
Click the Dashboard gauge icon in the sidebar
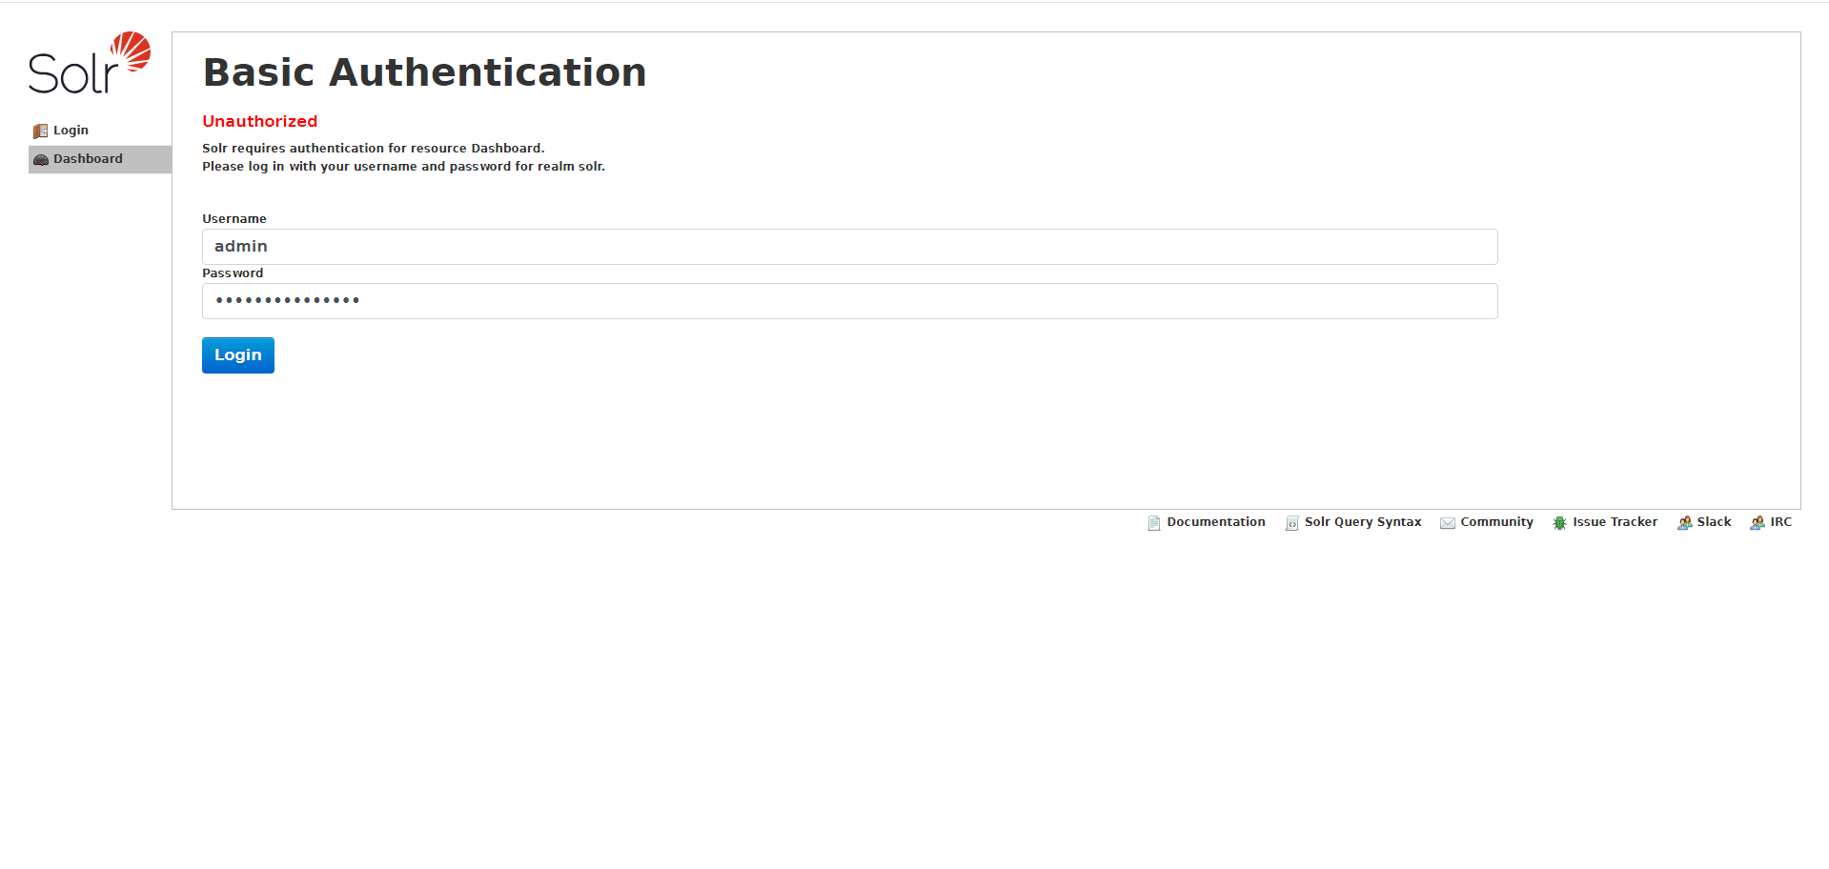(x=40, y=159)
